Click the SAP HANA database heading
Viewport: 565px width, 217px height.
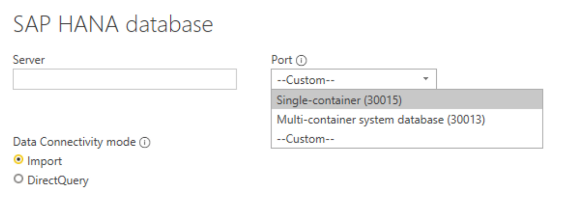click(113, 24)
